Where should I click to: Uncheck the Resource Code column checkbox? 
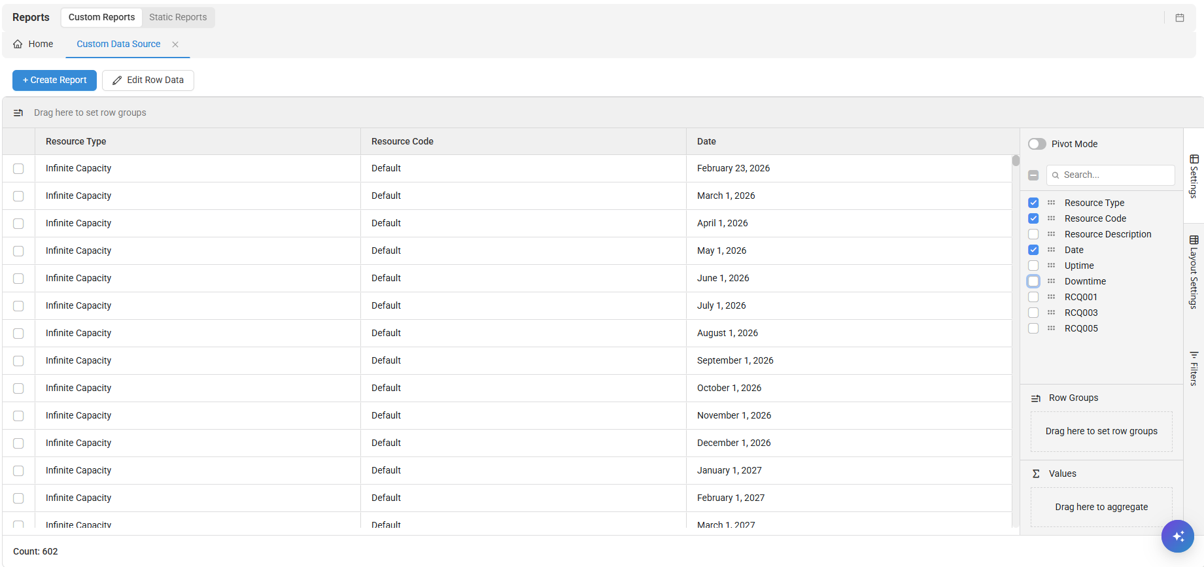click(1033, 218)
